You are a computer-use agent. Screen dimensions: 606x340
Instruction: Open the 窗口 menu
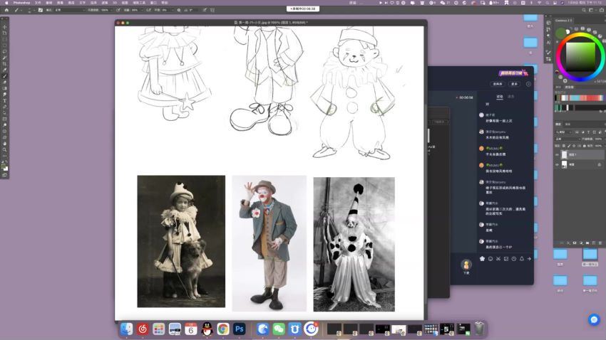(x=153, y=3)
